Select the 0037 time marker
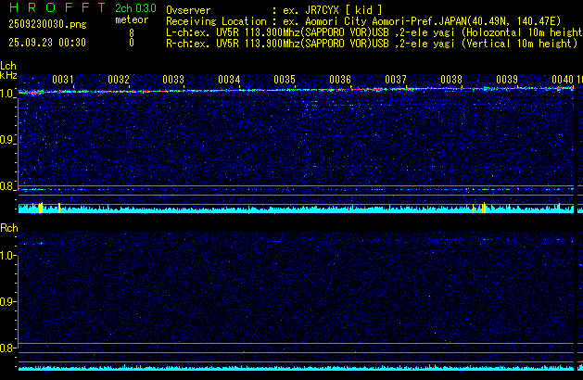Viewport: 583px width, 380px height. pos(396,80)
